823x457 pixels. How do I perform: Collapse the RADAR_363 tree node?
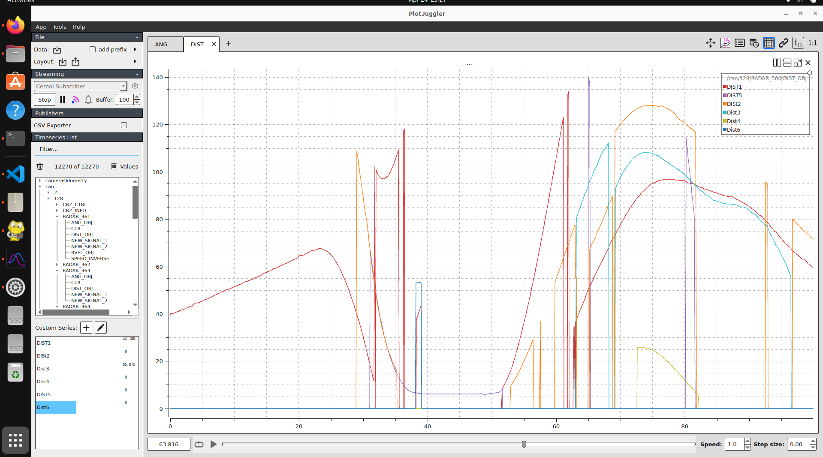point(57,271)
